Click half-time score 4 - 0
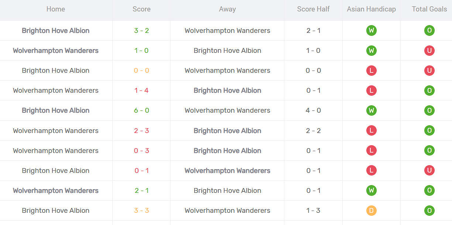This screenshot has width=452, height=225. point(313,110)
